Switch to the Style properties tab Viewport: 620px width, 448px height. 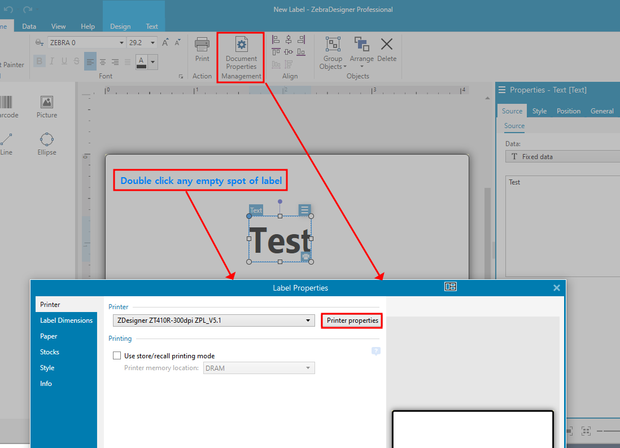539,111
